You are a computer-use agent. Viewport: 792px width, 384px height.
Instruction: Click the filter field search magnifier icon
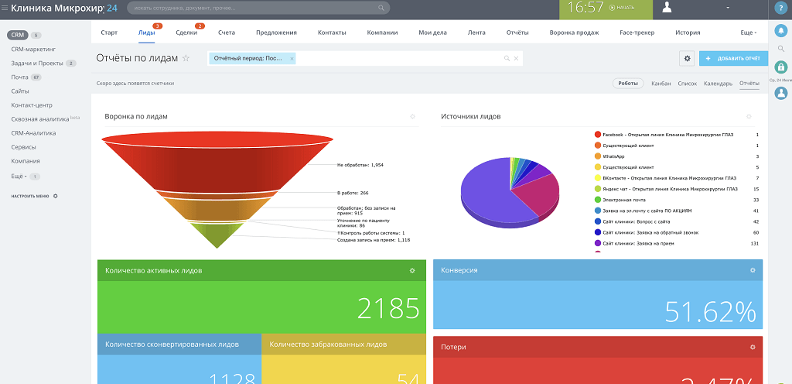tap(507, 59)
